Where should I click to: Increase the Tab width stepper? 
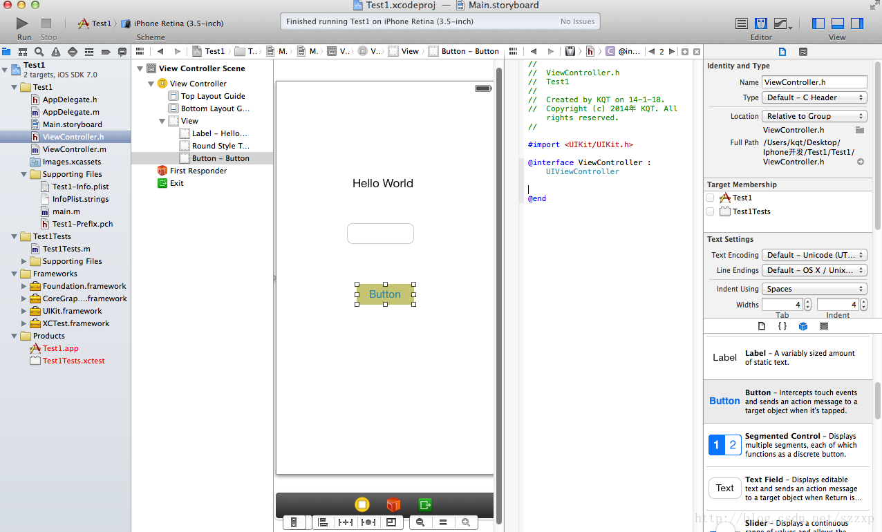point(807,302)
